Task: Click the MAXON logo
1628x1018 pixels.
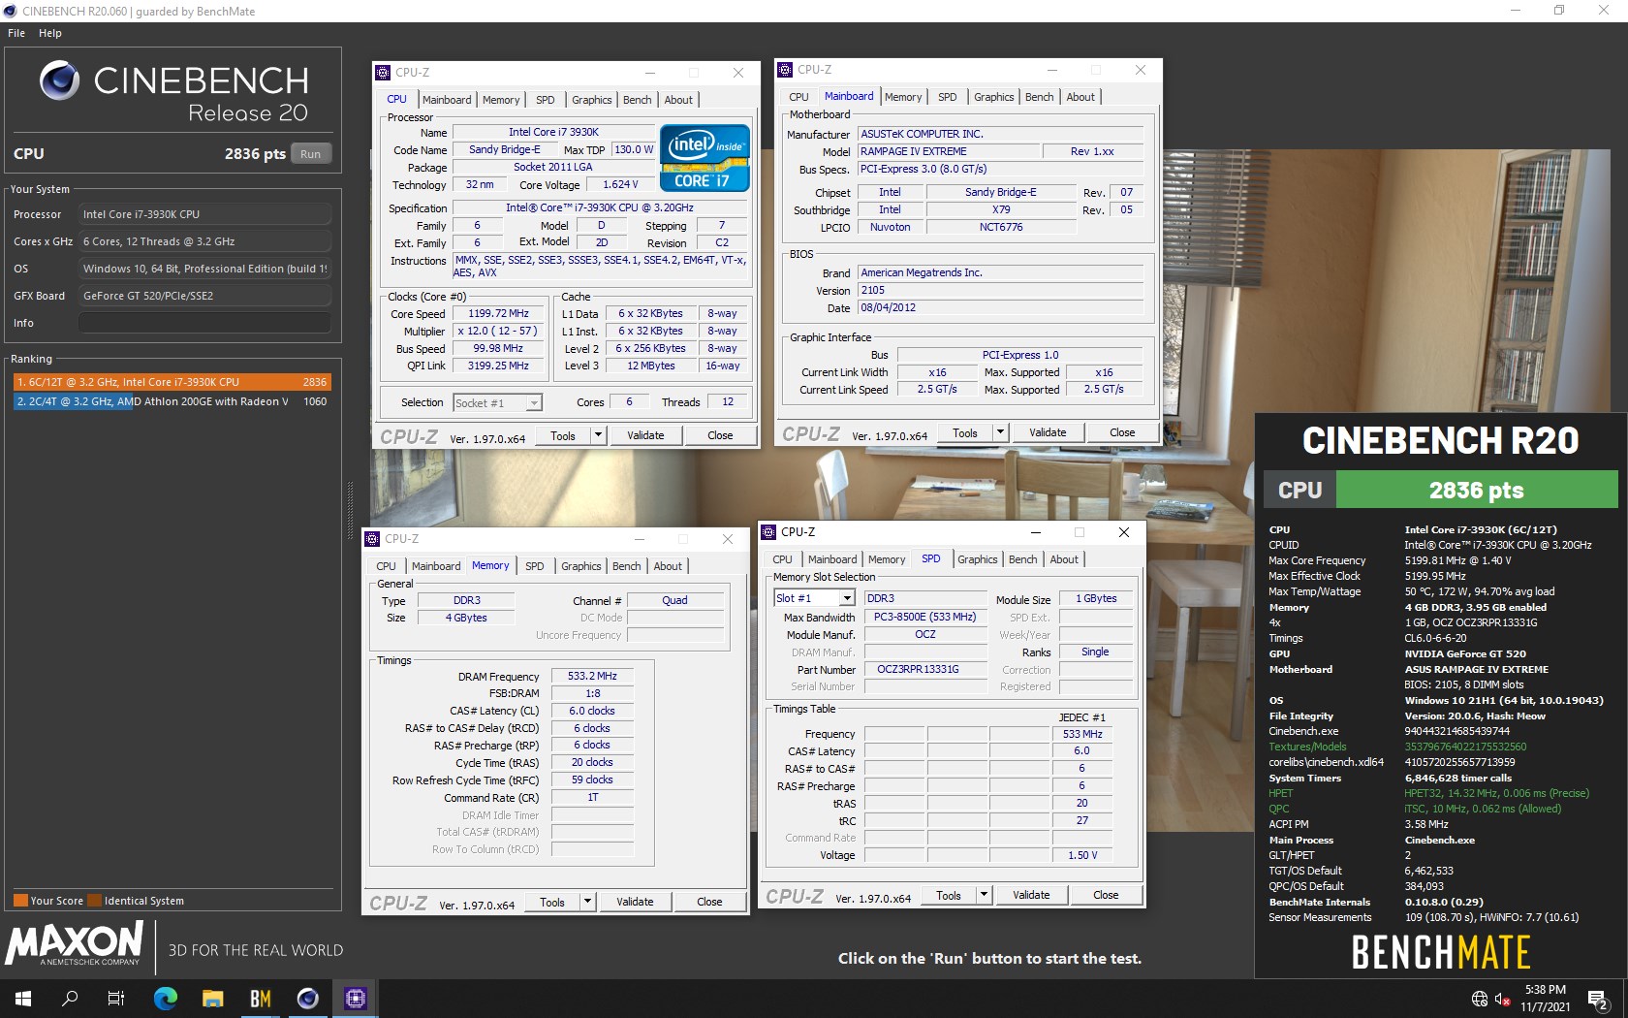Action: click(x=75, y=943)
